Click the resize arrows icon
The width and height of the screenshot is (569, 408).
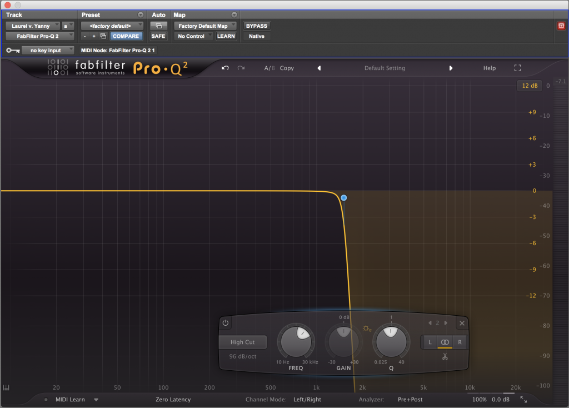tap(523, 399)
